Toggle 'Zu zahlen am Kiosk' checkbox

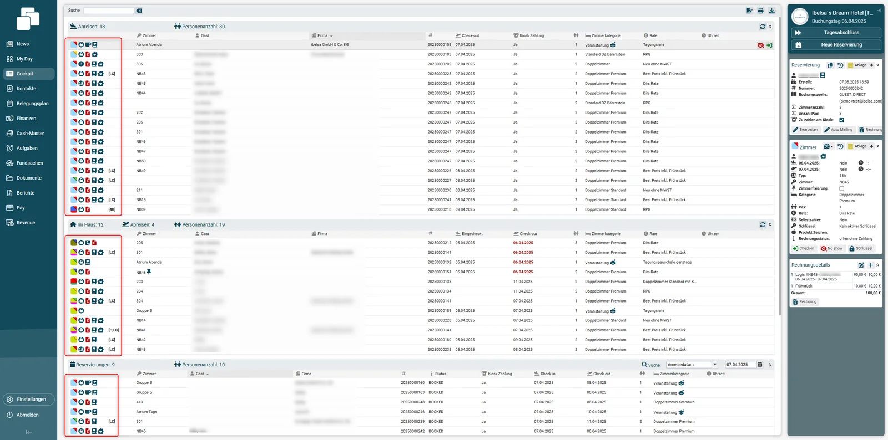tap(841, 120)
